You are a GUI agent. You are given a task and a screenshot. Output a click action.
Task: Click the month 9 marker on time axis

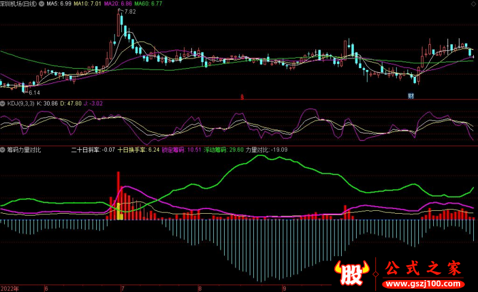pos(284,288)
